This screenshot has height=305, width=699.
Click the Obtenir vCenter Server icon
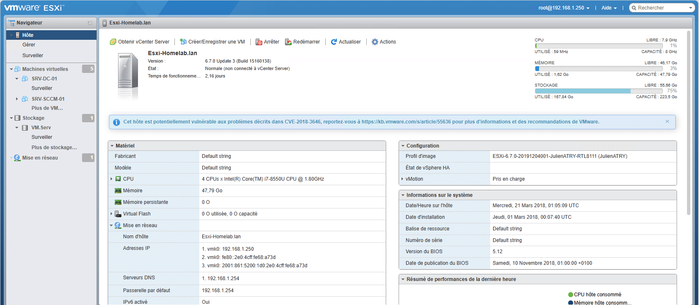[x=113, y=42]
